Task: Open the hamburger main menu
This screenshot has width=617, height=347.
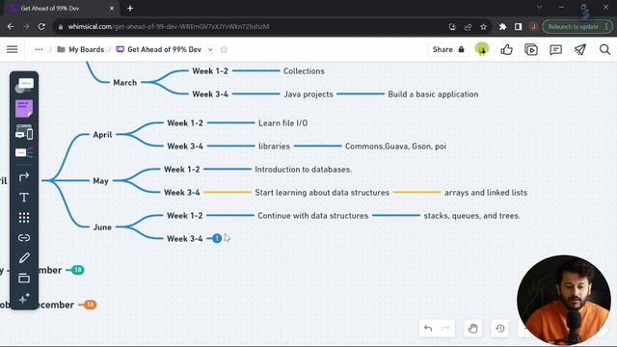Action: pos(13,49)
